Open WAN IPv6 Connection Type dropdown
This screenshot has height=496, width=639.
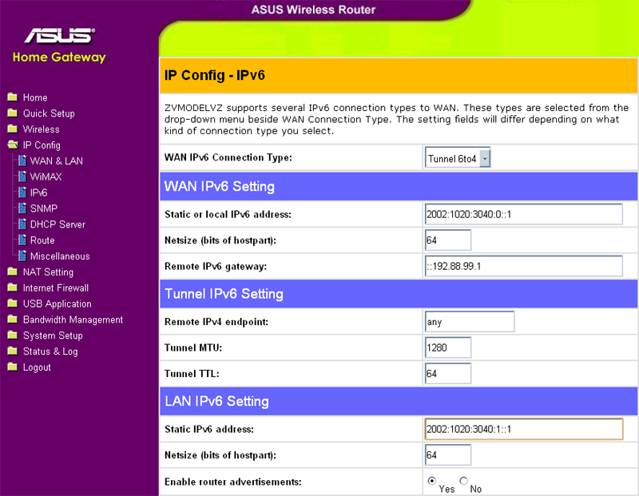458,158
